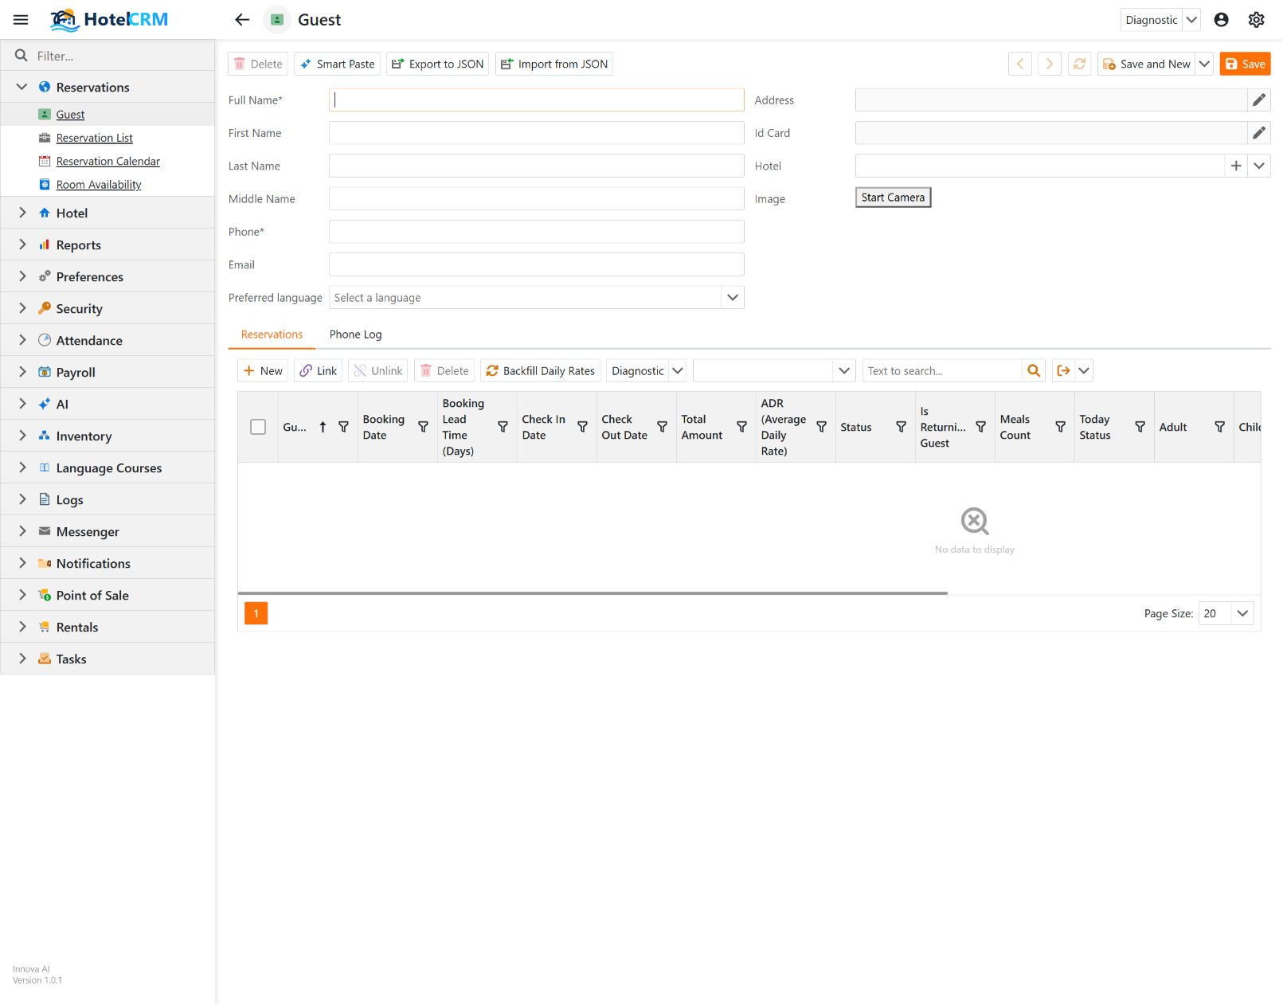Select the Reservations tab
This screenshot has width=1283, height=1005.
pyautogui.click(x=272, y=334)
